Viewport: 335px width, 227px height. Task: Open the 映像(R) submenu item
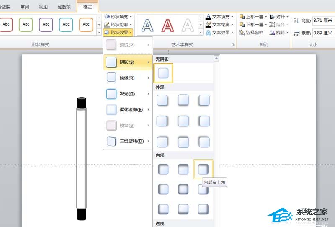pyautogui.click(x=128, y=78)
